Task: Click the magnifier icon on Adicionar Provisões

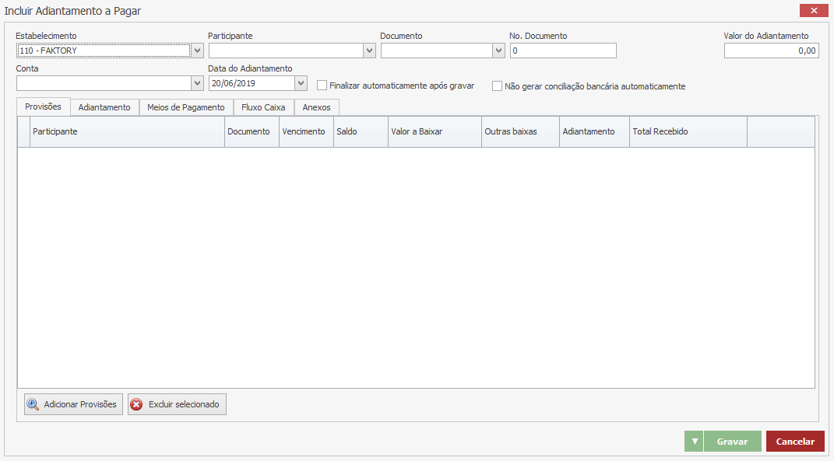Action: point(33,404)
